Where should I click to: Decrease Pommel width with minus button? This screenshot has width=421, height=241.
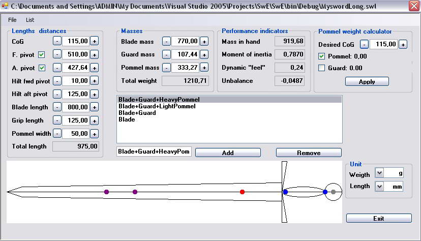(x=57, y=134)
